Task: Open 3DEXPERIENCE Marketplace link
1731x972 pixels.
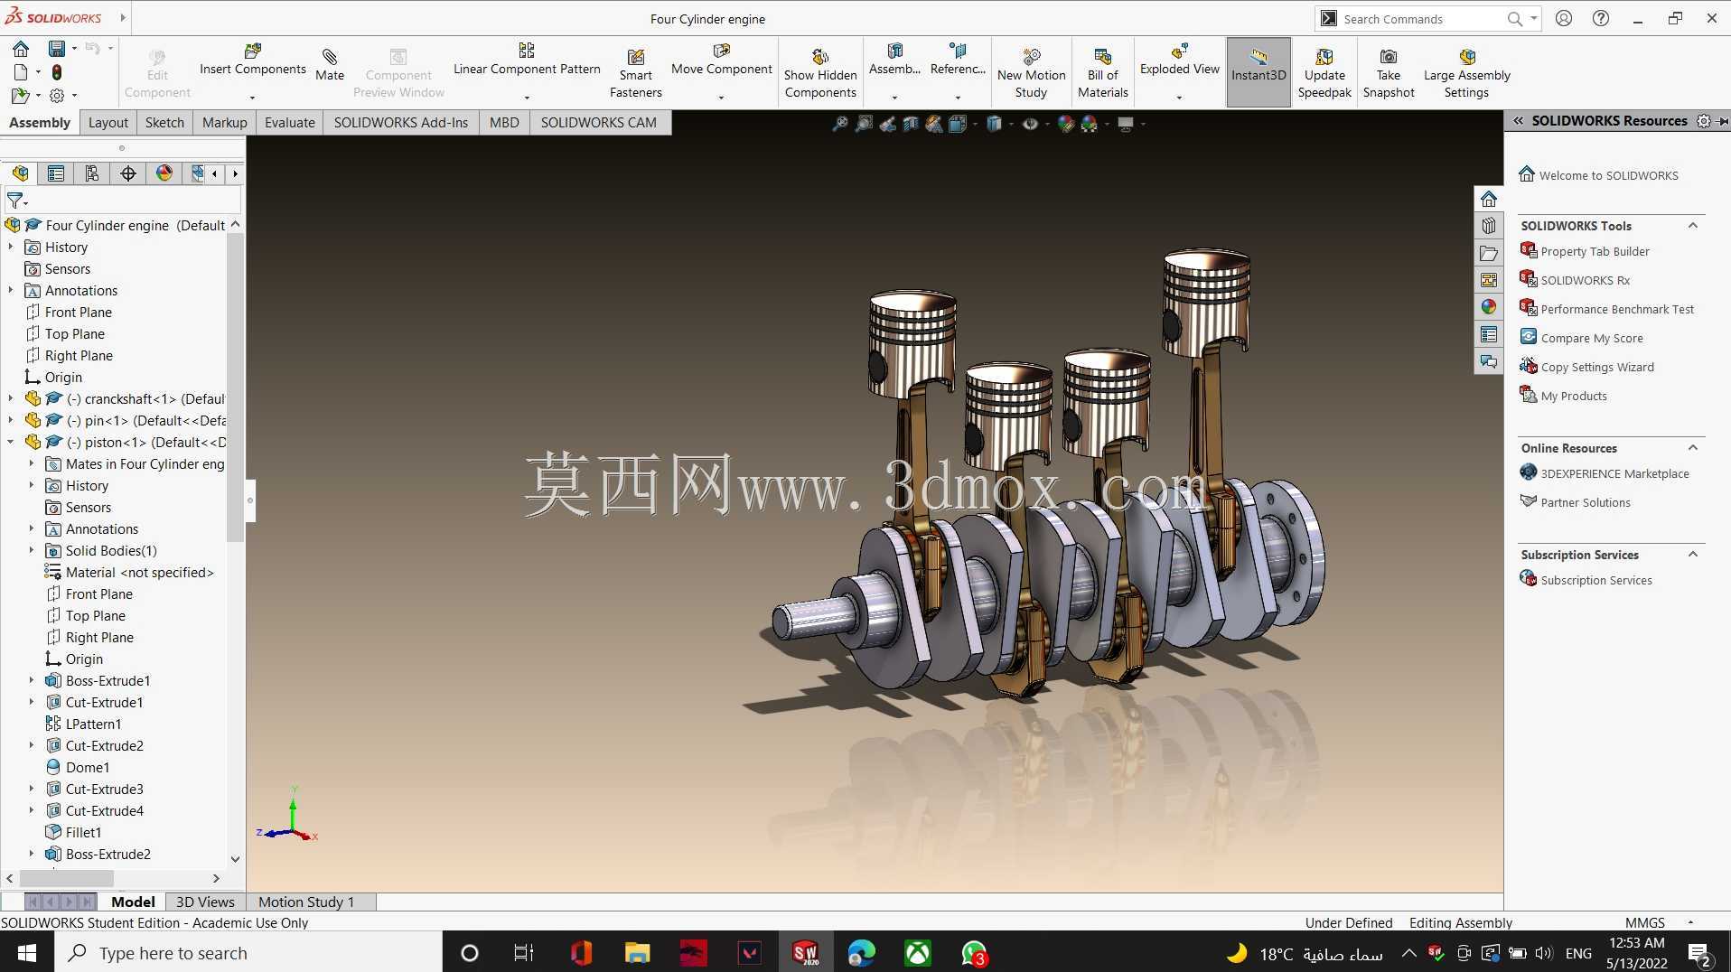Action: pyautogui.click(x=1614, y=473)
